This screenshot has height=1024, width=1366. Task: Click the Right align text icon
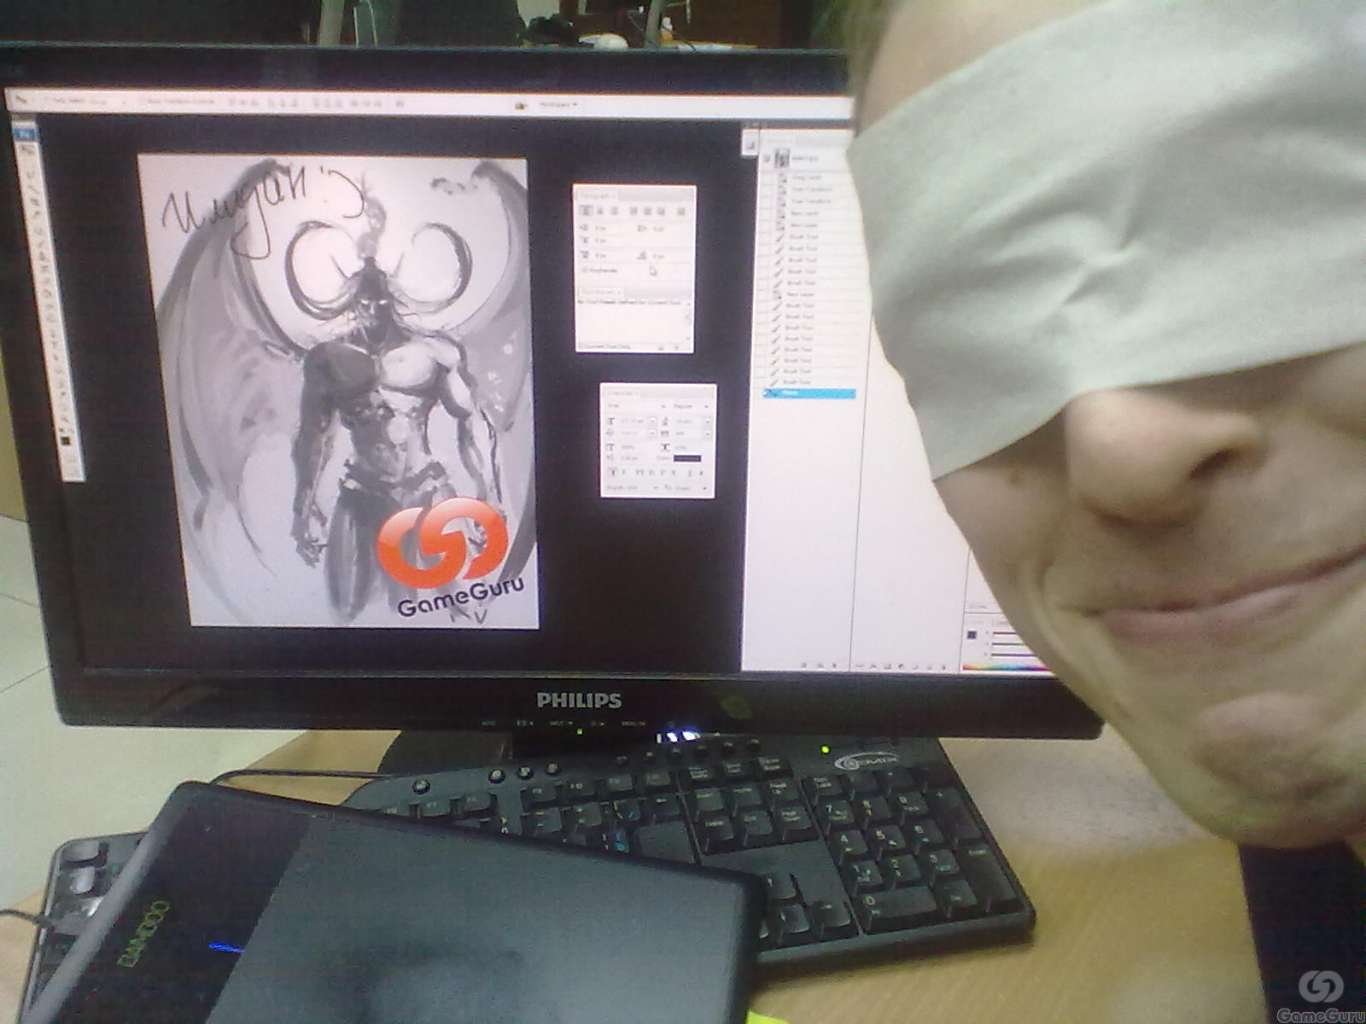coord(613,210)
